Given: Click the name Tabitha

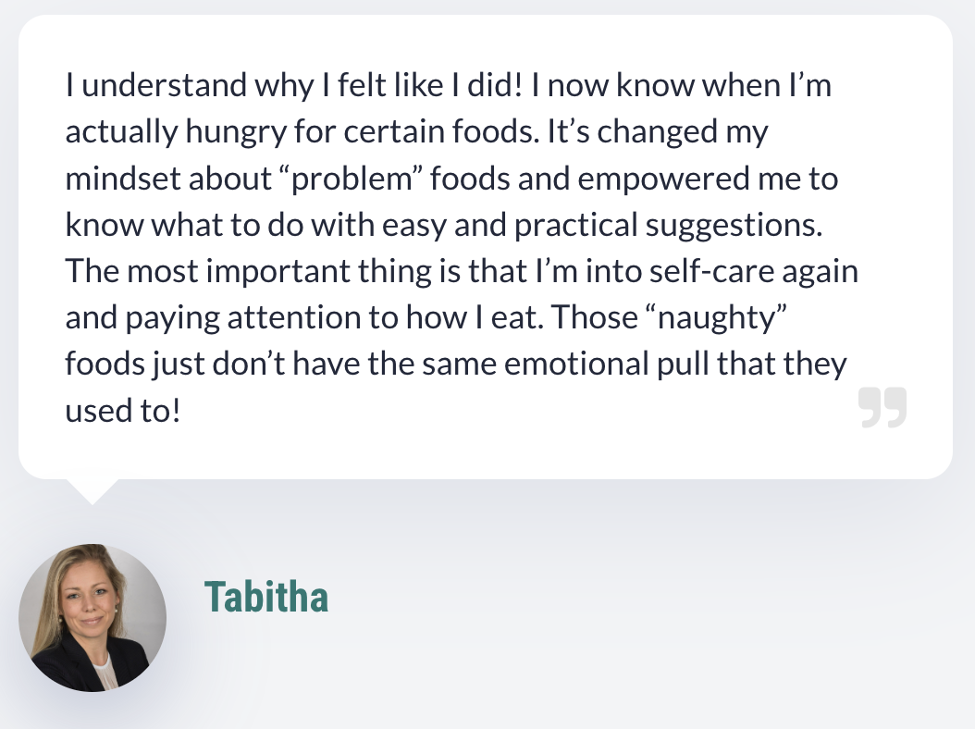Looking at the screenshot, I should point(266,597).
